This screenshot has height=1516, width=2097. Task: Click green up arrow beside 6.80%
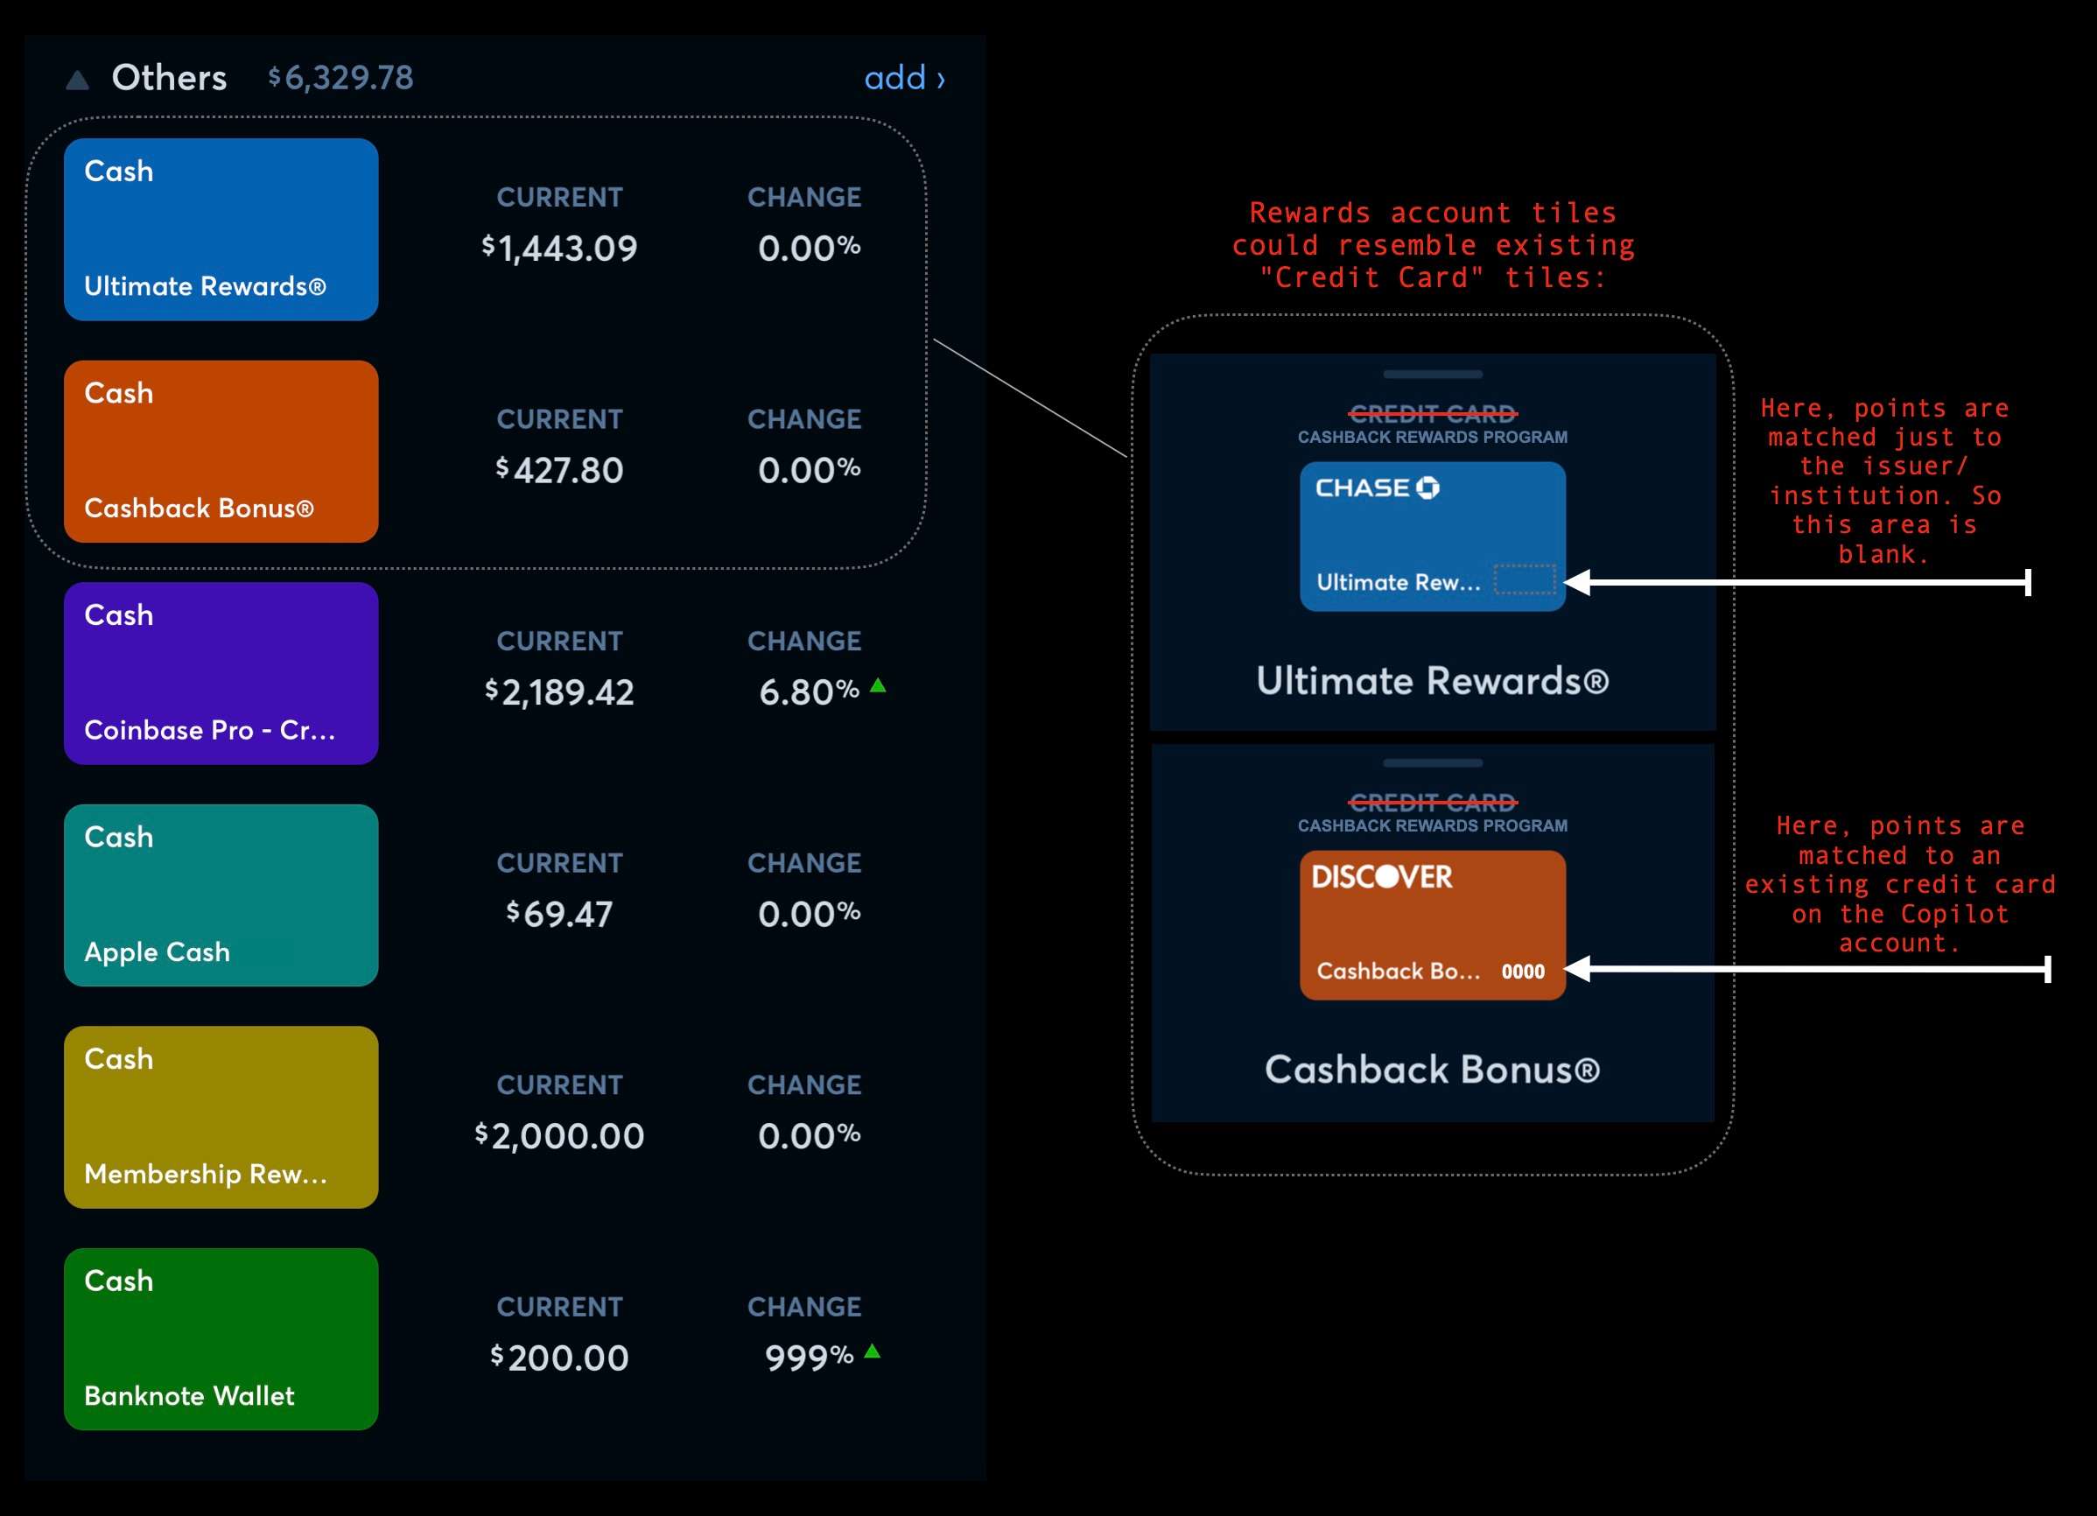tap(879, 685)
